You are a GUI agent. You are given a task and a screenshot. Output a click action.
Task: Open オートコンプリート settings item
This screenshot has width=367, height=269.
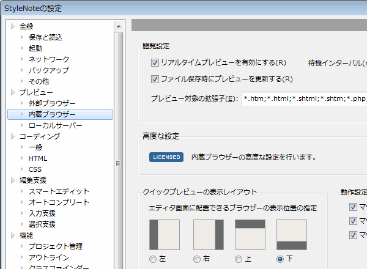tap(59, 202)
